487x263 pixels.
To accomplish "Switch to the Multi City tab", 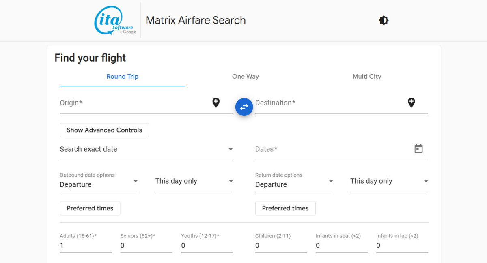I will (367, 77).
